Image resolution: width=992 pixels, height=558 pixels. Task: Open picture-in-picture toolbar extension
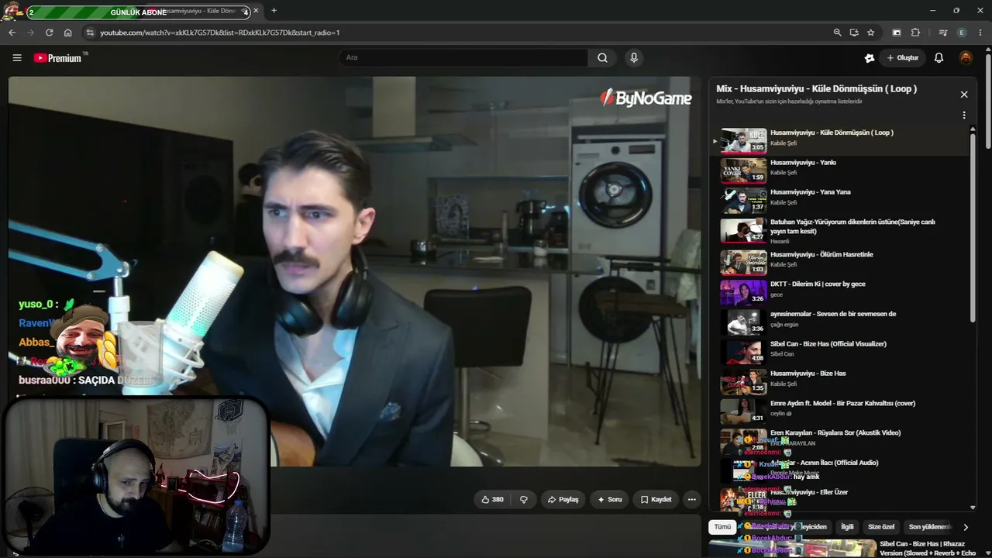(x=897, y=33)
